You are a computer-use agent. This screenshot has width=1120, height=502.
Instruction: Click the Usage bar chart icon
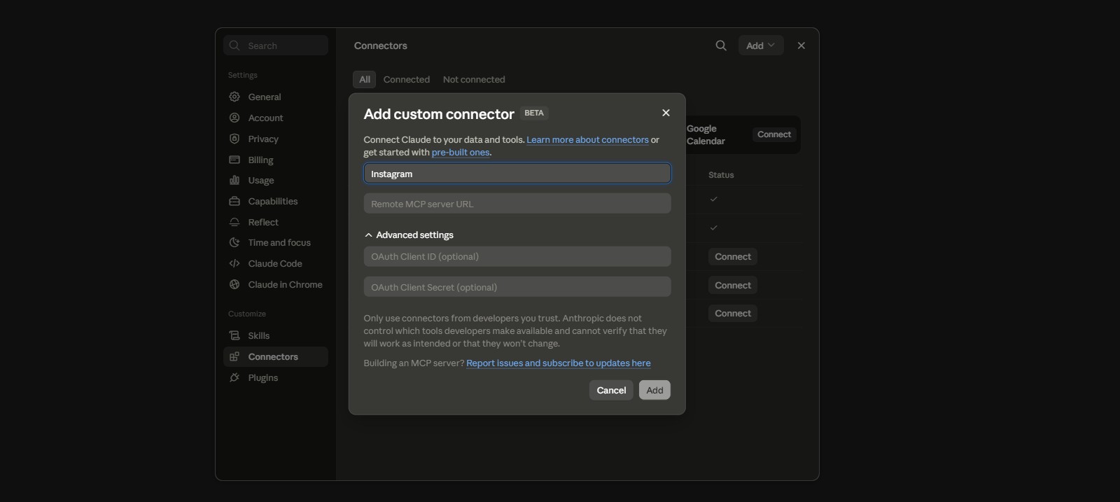click(x=234, y=180)
